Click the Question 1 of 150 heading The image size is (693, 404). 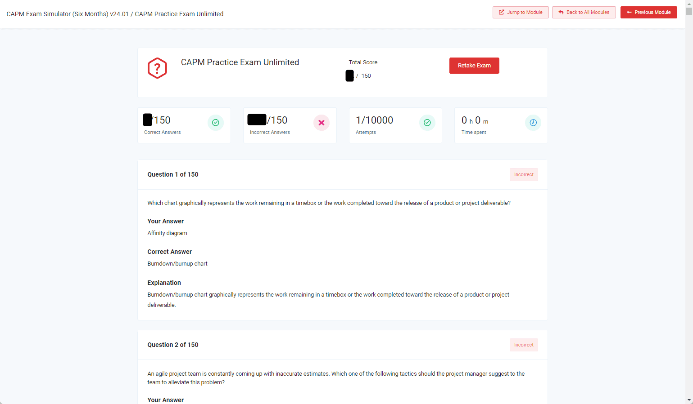coord(173,174)
